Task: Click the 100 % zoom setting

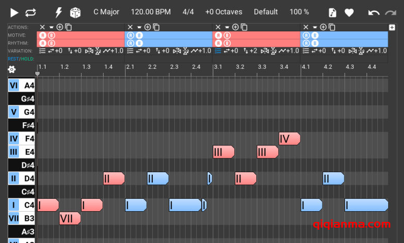Action: 299,12
